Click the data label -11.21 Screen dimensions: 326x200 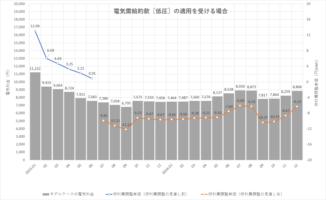click(x=115, y=120)
